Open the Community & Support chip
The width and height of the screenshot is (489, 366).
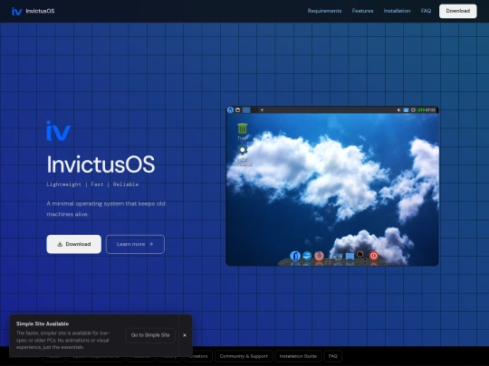click(x=244, y=356)
